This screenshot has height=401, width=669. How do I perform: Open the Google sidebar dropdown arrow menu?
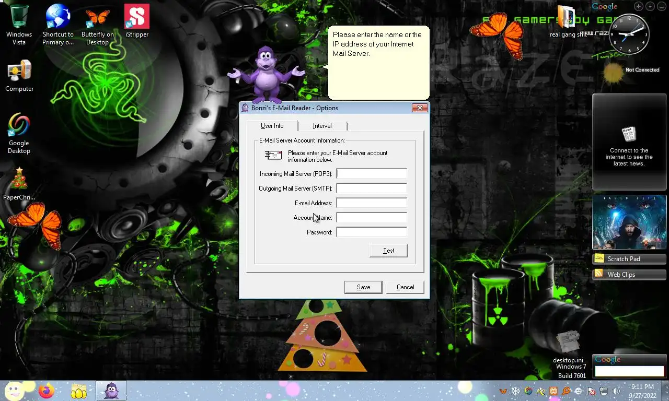[x=650, y=6]
